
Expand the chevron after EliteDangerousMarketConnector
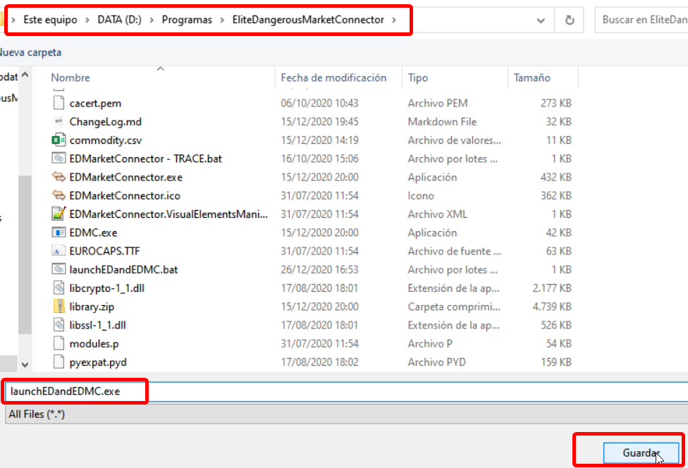tap(394, 20)
